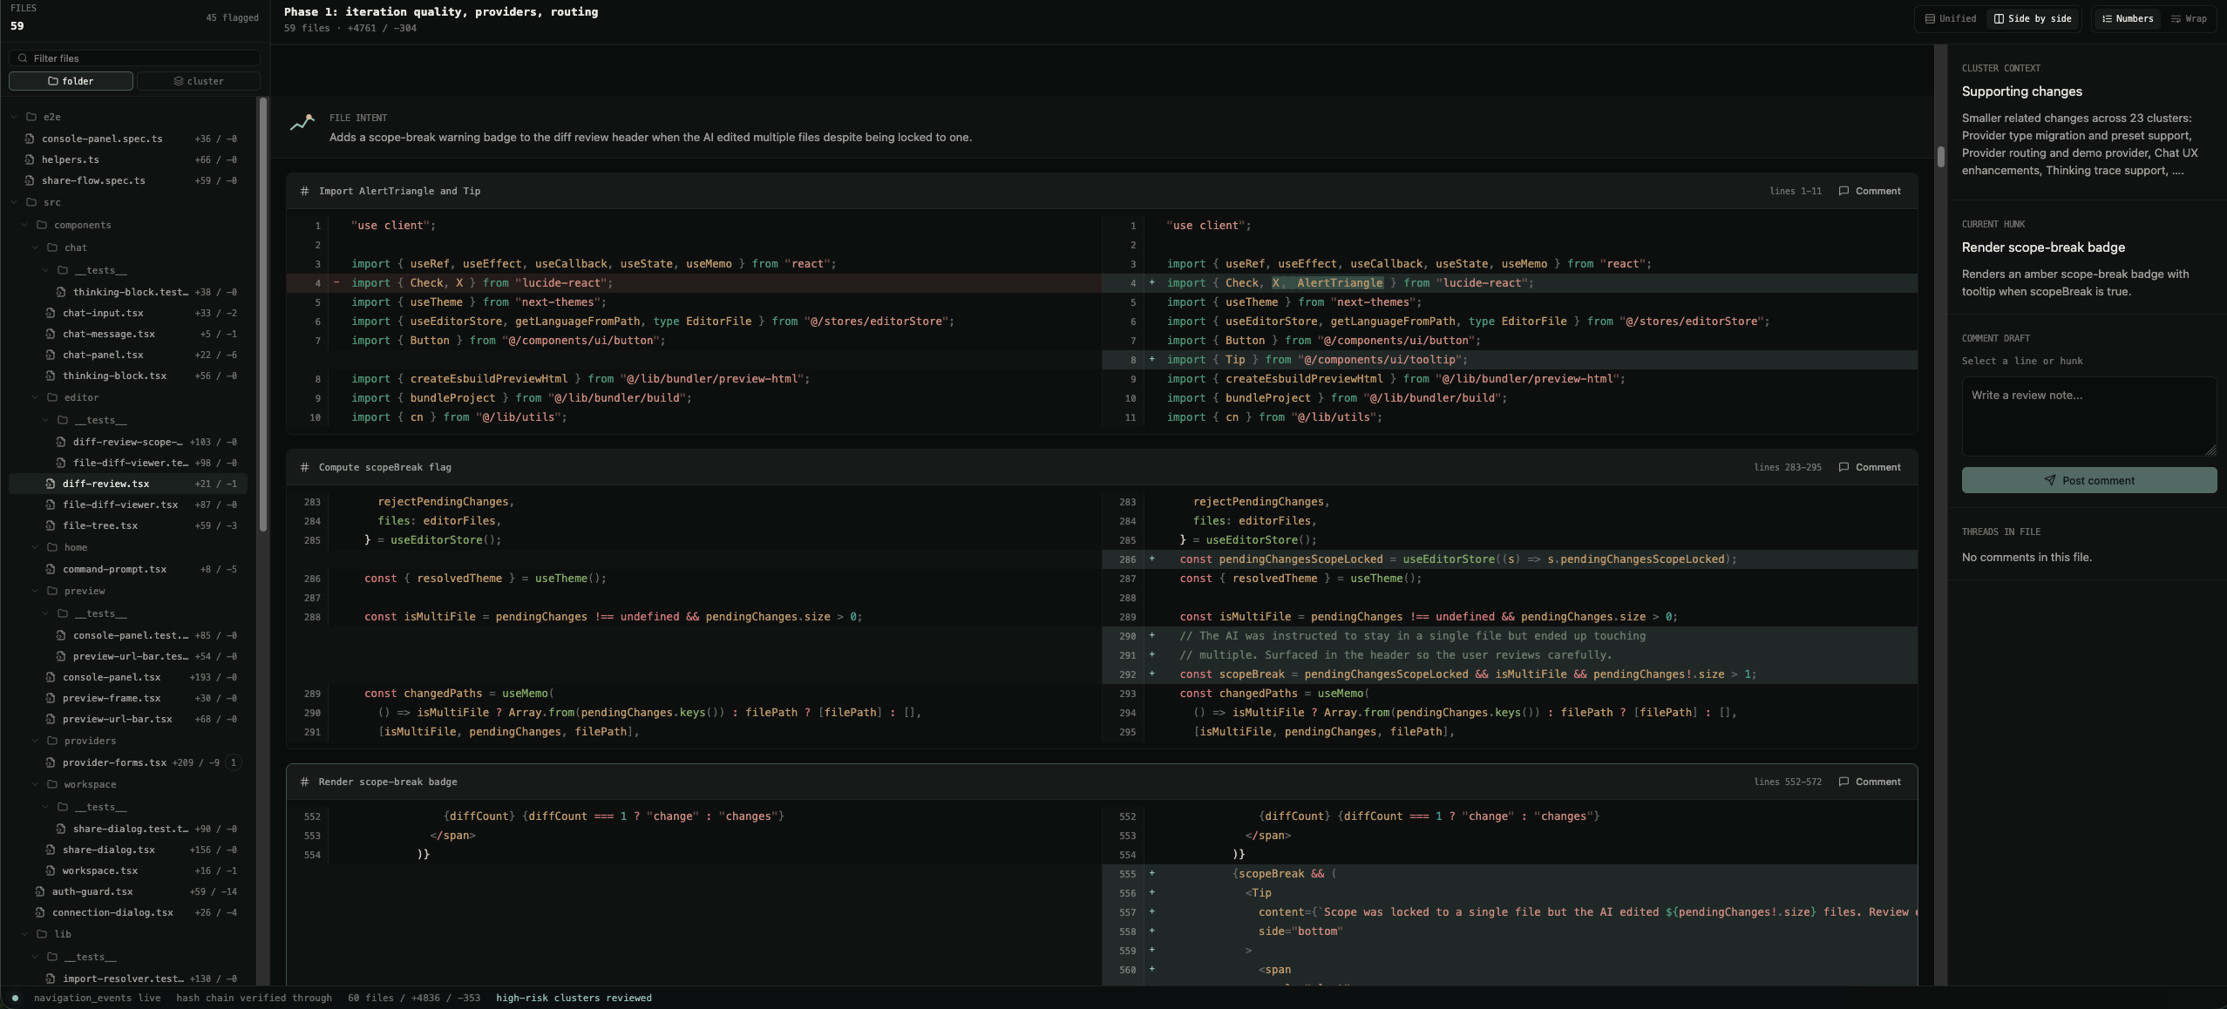Click hash chain verified through status
Viewport: 2227px width, 1009px height.
254,998
